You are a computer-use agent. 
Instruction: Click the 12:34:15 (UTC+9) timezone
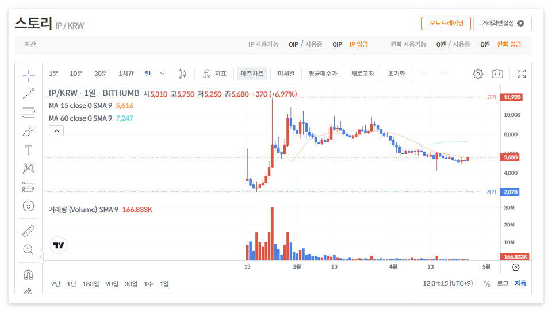(x=448, y=283)
